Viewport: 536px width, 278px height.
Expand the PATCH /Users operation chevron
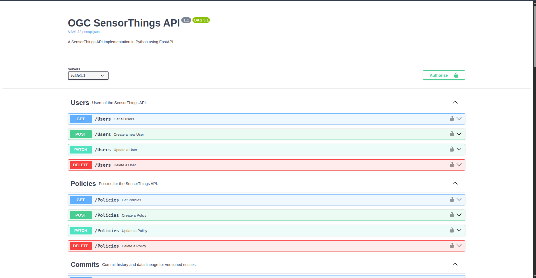pyautogui.click(x=459, y=149)
